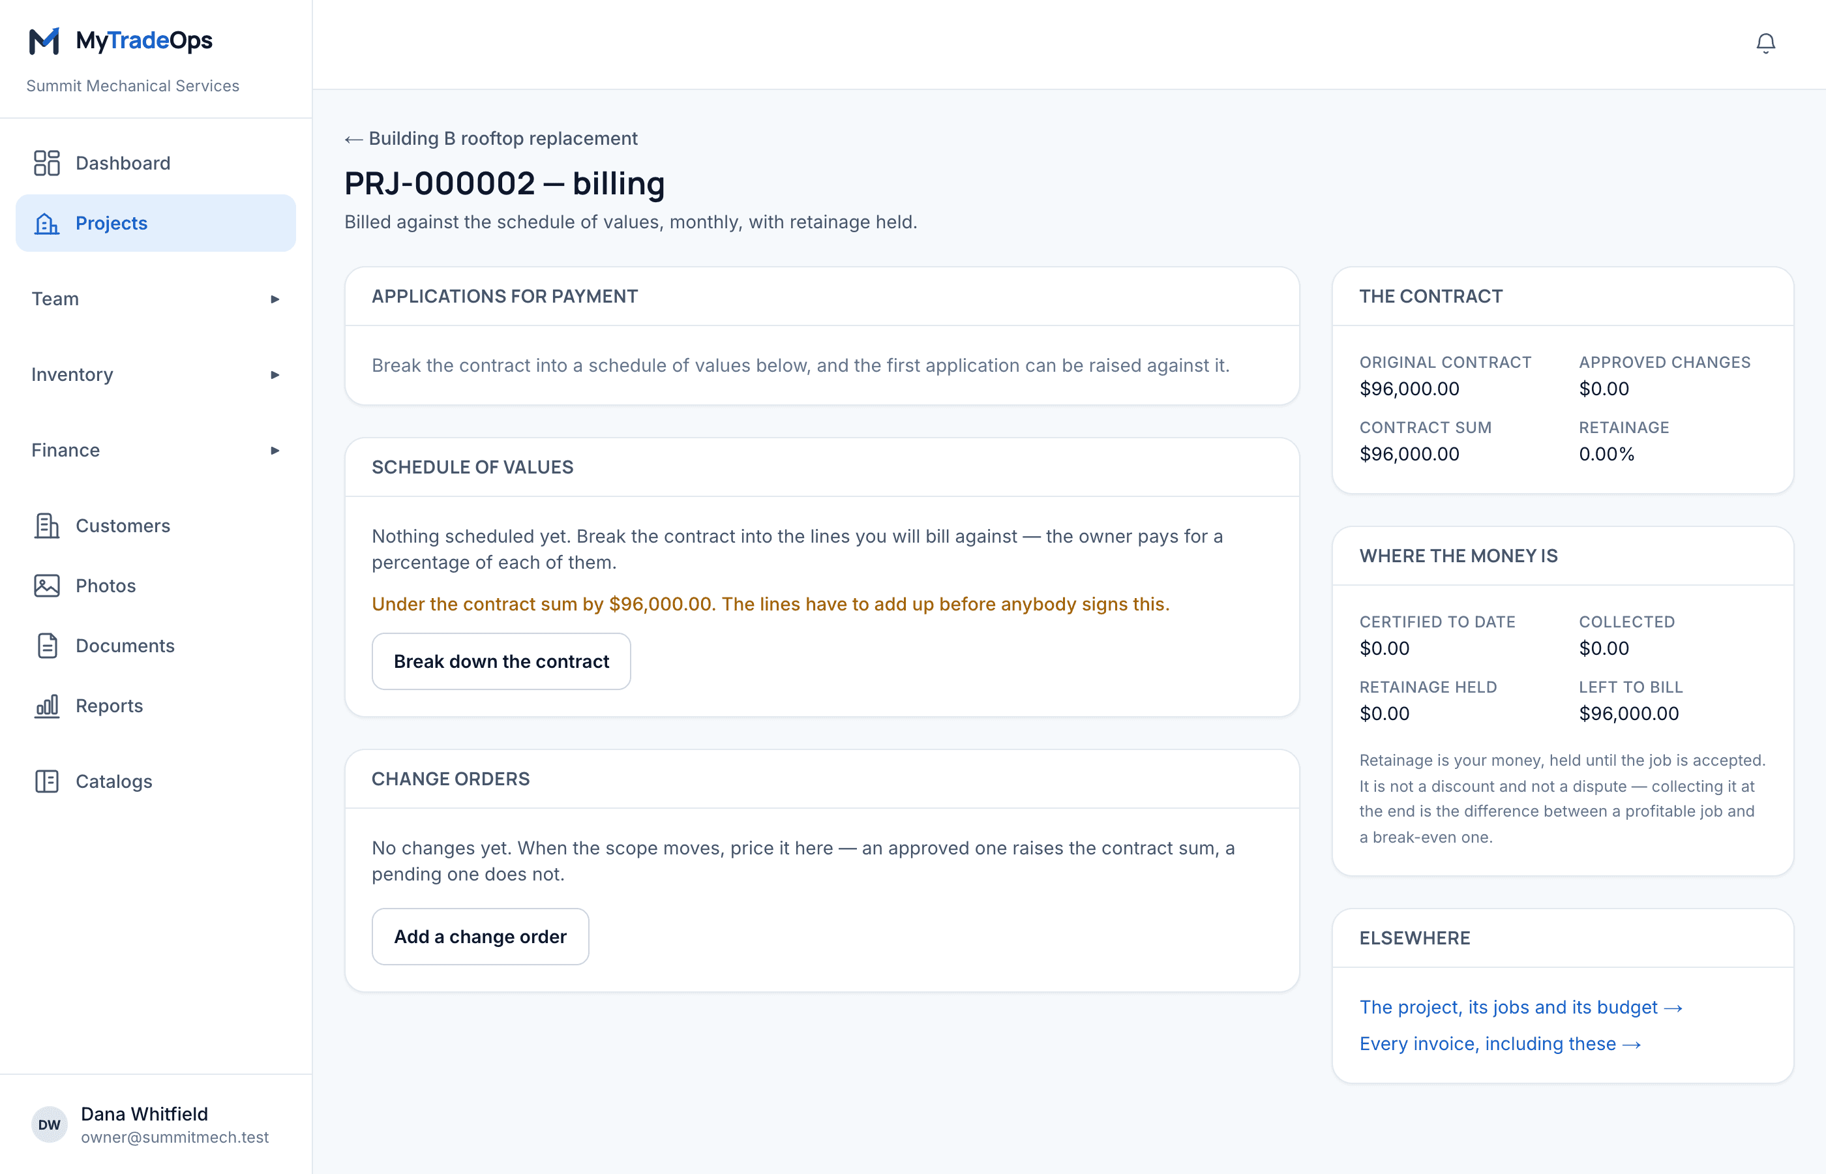Screen dimensions: 1826x1174
Task: Click the Catalogs book icon
Action: pyautogui.click(x=46, y=781)
